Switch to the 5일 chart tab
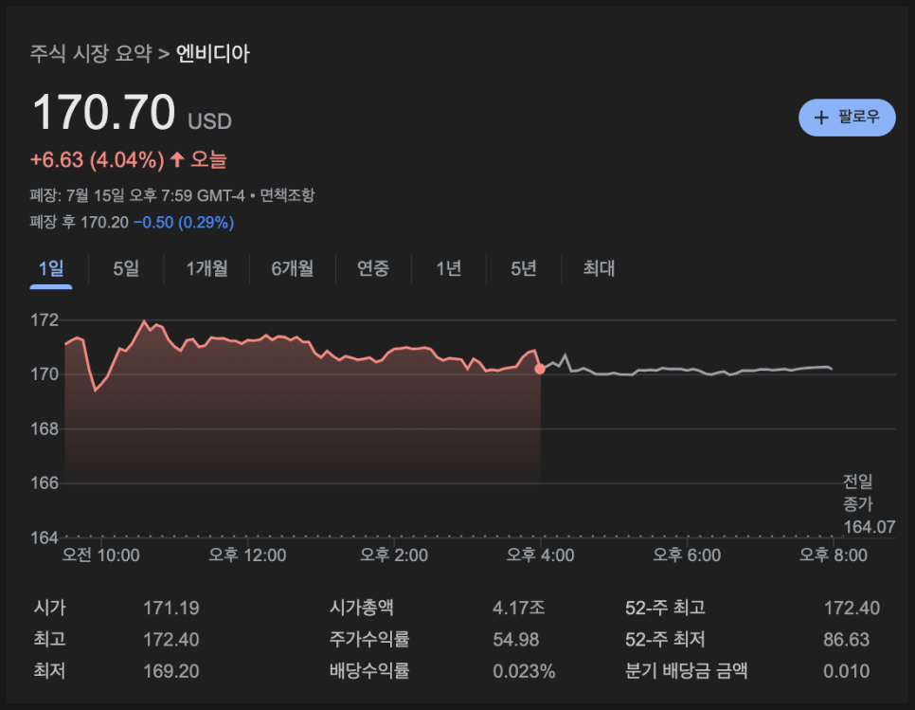 click(126, 268)
